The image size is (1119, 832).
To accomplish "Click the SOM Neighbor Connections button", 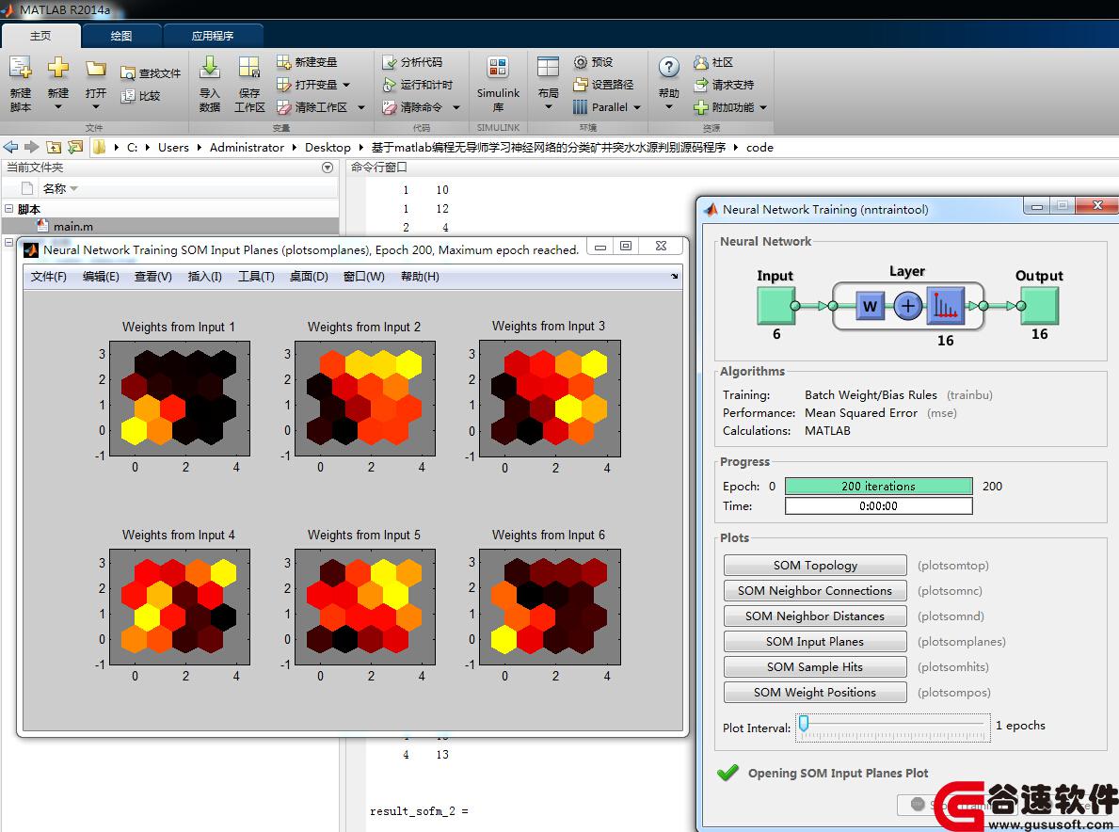I will click(815, 591).
